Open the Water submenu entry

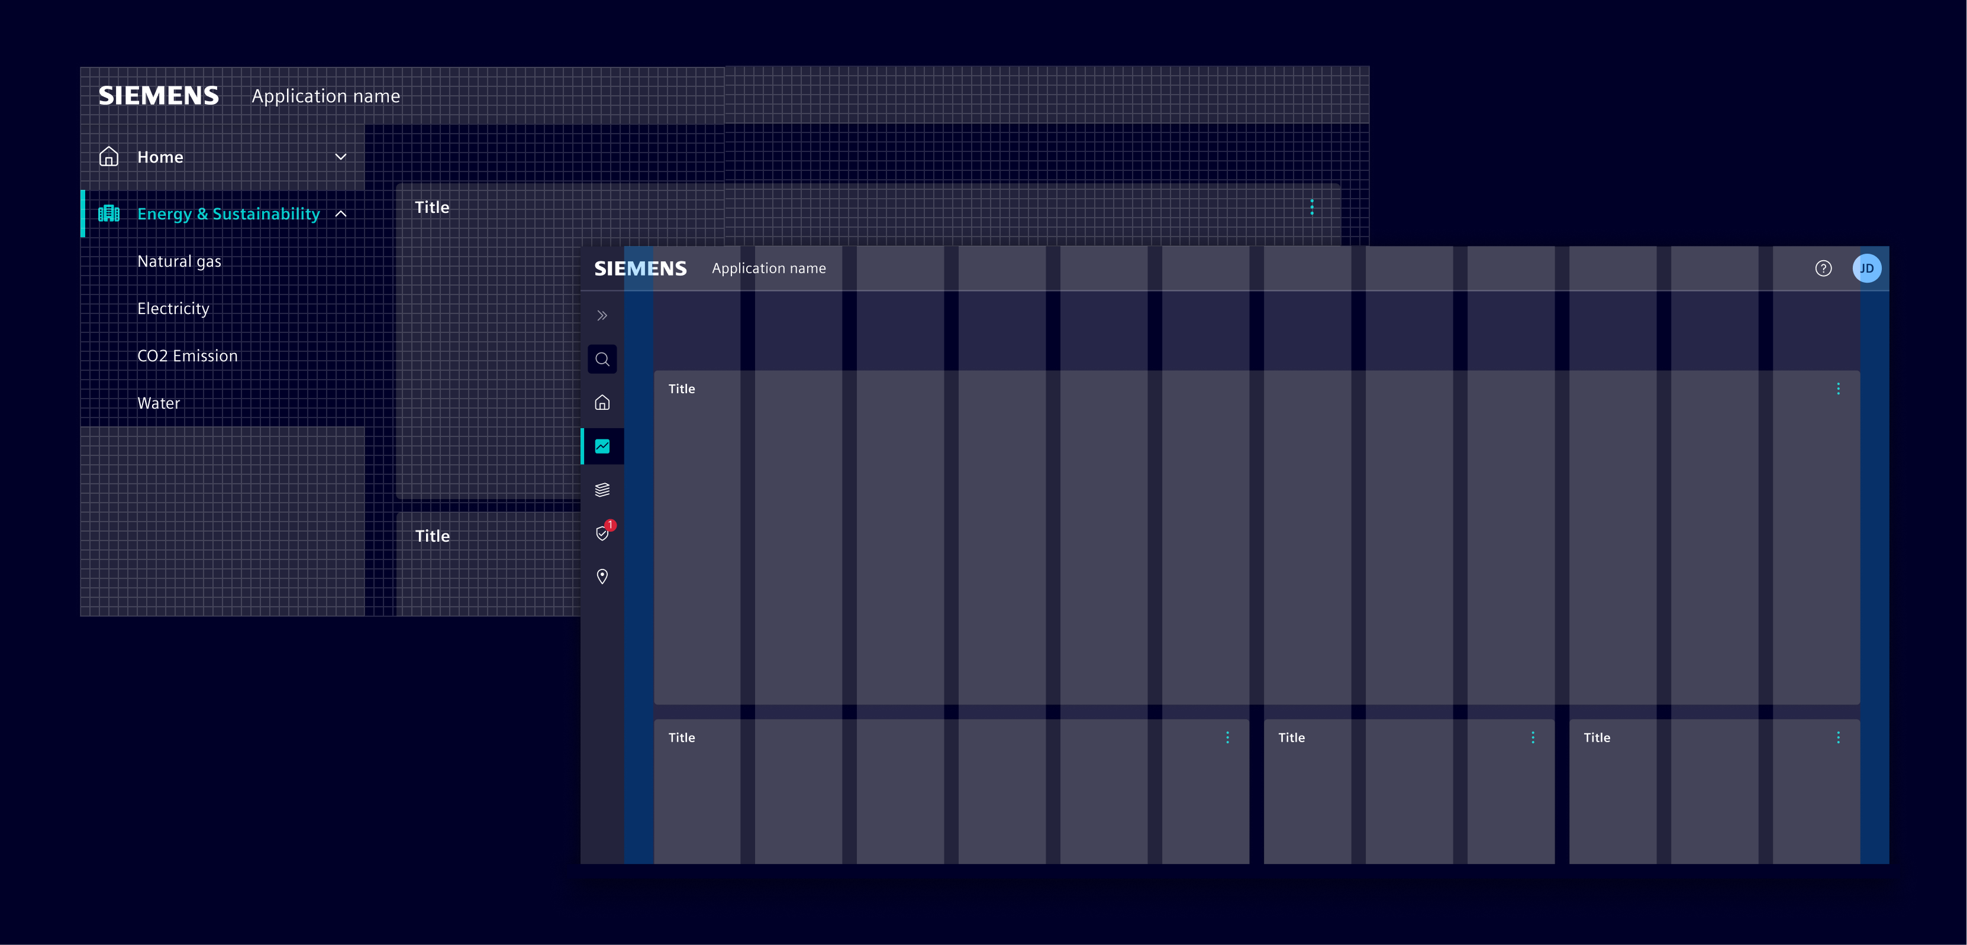159,403
